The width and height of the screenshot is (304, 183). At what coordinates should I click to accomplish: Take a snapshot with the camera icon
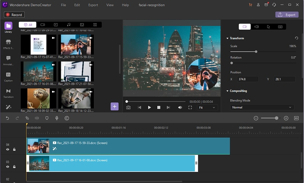click(128, 108)
